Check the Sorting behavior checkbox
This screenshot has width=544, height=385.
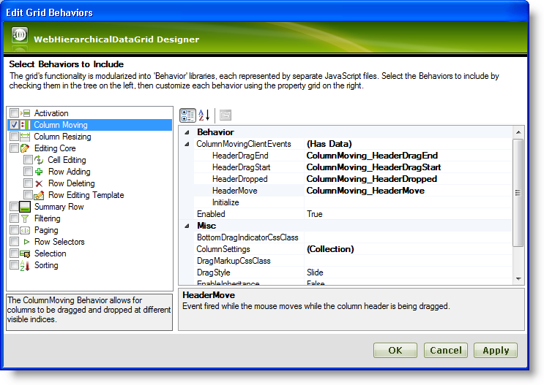coord(14,265)
